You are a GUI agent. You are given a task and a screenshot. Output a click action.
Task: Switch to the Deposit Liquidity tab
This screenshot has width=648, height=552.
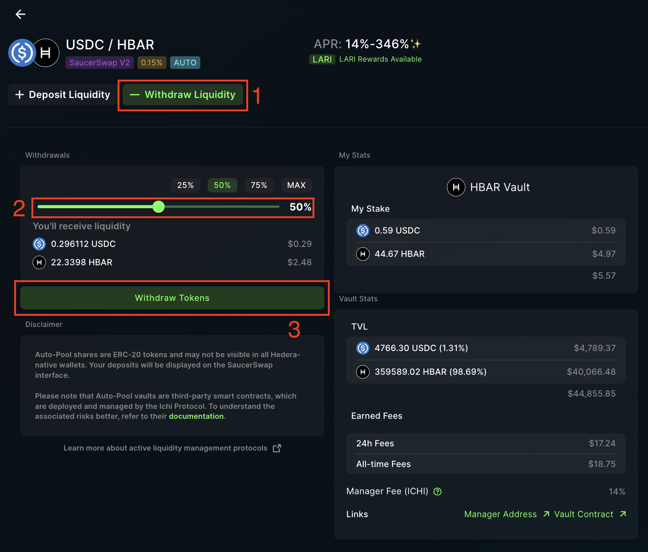(62, 95)
